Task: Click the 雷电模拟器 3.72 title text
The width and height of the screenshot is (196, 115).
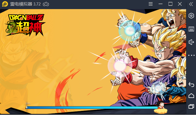Action: pos(25,4)
